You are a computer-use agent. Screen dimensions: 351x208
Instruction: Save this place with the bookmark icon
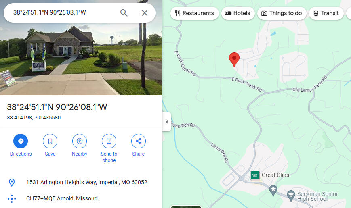pos(50,145)
